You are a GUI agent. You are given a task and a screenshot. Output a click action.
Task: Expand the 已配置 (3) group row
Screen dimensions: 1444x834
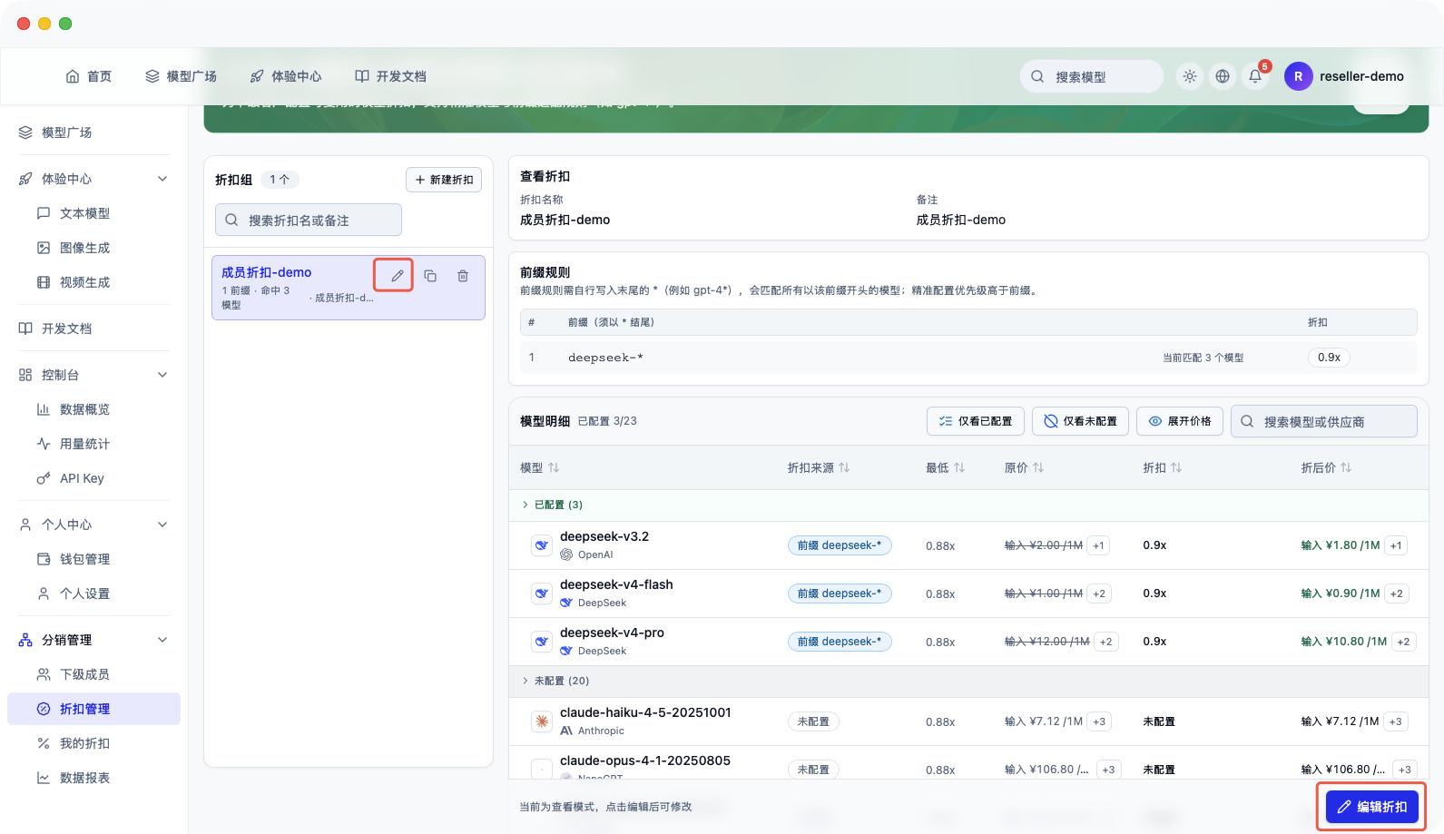coord(968,505)
